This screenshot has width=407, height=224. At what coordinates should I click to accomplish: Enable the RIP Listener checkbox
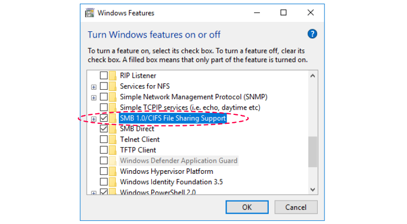[104, 76]
